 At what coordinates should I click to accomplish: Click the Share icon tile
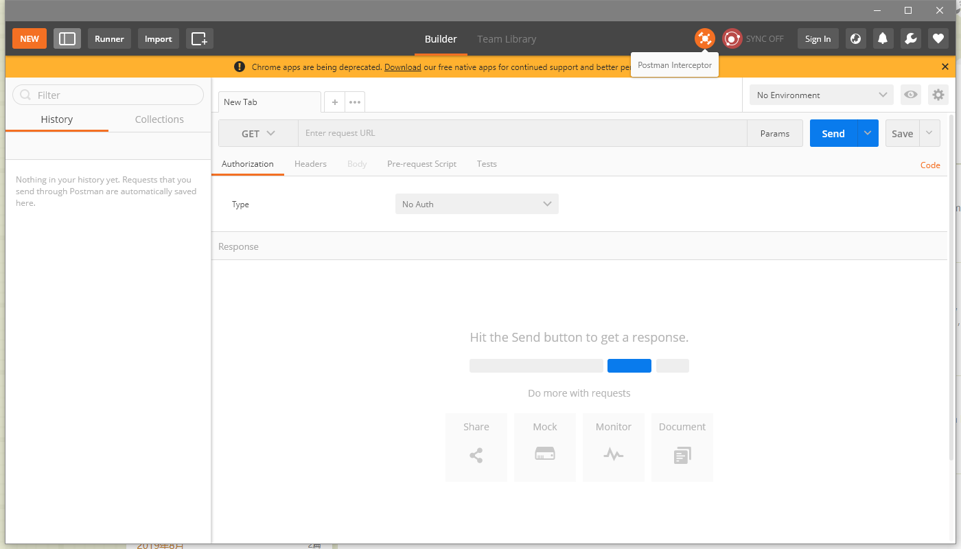pos(476,447)
